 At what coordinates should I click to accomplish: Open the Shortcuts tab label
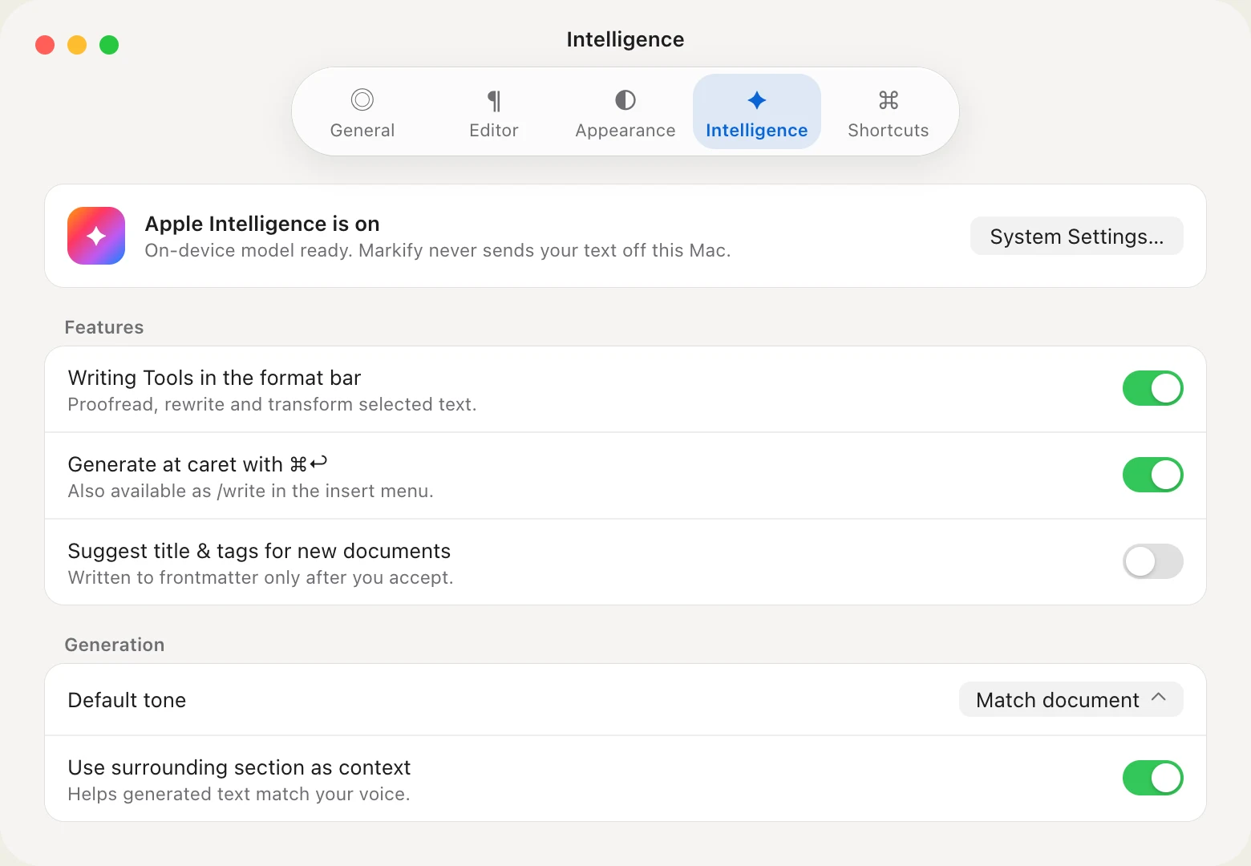click(x=889, y=130)
